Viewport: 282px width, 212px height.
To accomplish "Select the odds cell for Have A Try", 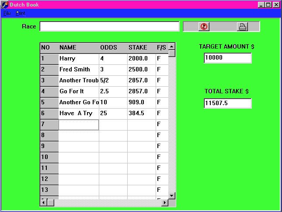I will point(113,113).
